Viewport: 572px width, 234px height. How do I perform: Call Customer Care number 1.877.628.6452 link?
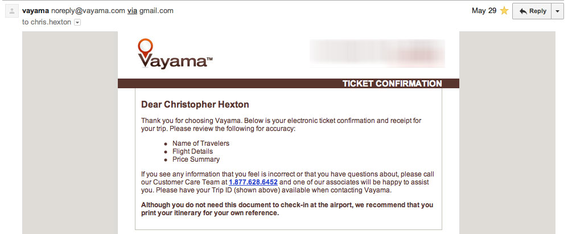(x=253, y=182)
